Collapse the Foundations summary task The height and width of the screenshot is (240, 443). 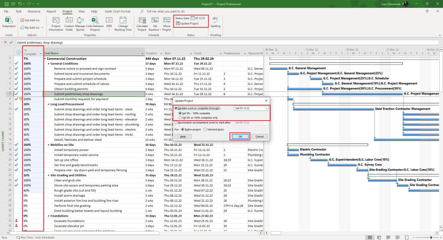pos(48,216)
